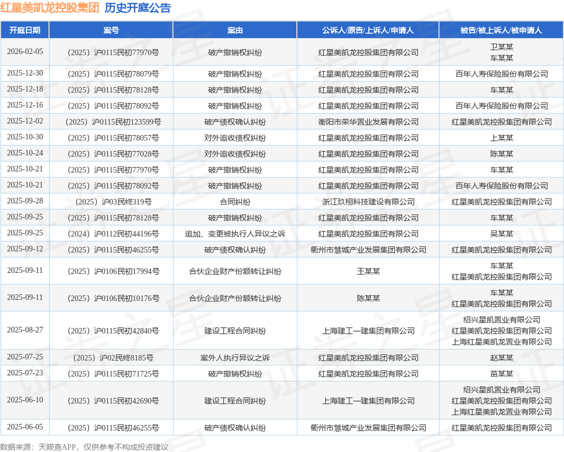Select date cell 2025-12-16
The height and width of the screenshot is (452, 564).
[25, 105]
